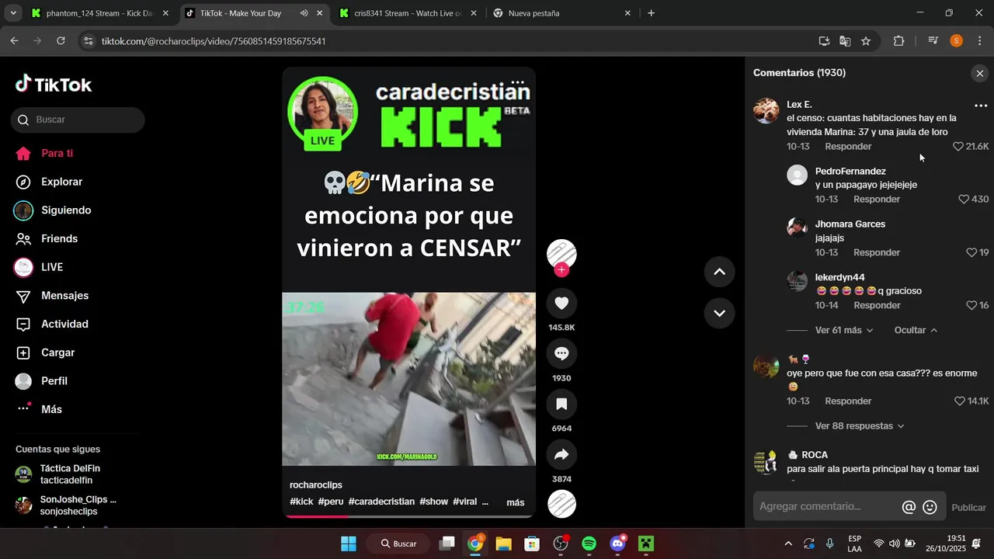This screenshot has width=994, height=559.
Task: Share video with arrow icon
Action: [561, 455]
